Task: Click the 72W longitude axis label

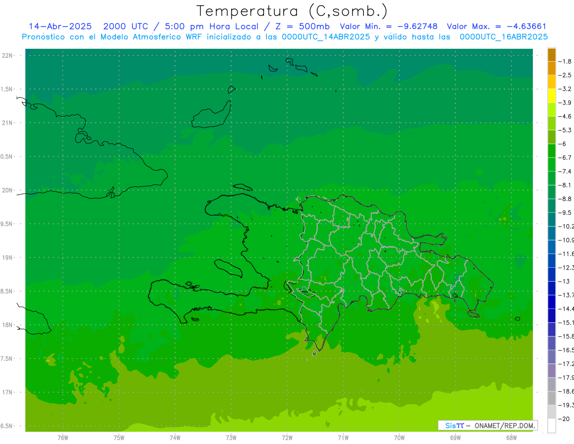Action: tap(287, 437)
